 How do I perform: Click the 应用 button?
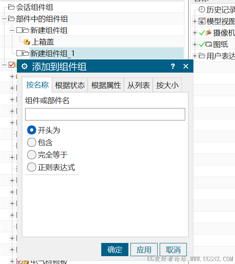pos(144,250)
